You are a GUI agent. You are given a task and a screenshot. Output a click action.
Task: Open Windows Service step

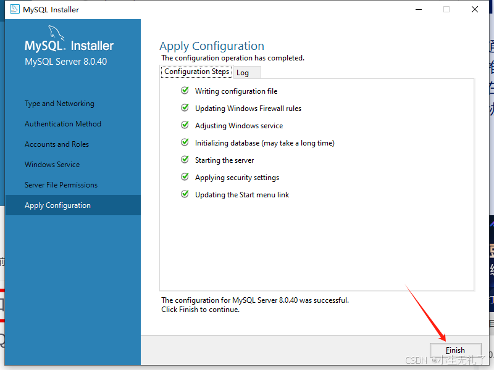point(52,164)
